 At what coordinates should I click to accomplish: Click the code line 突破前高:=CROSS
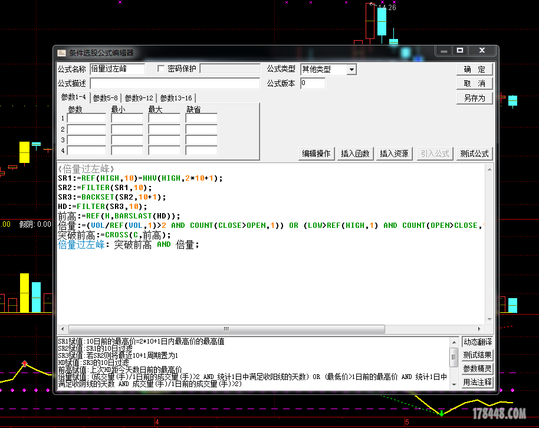(x=114, y=236)
